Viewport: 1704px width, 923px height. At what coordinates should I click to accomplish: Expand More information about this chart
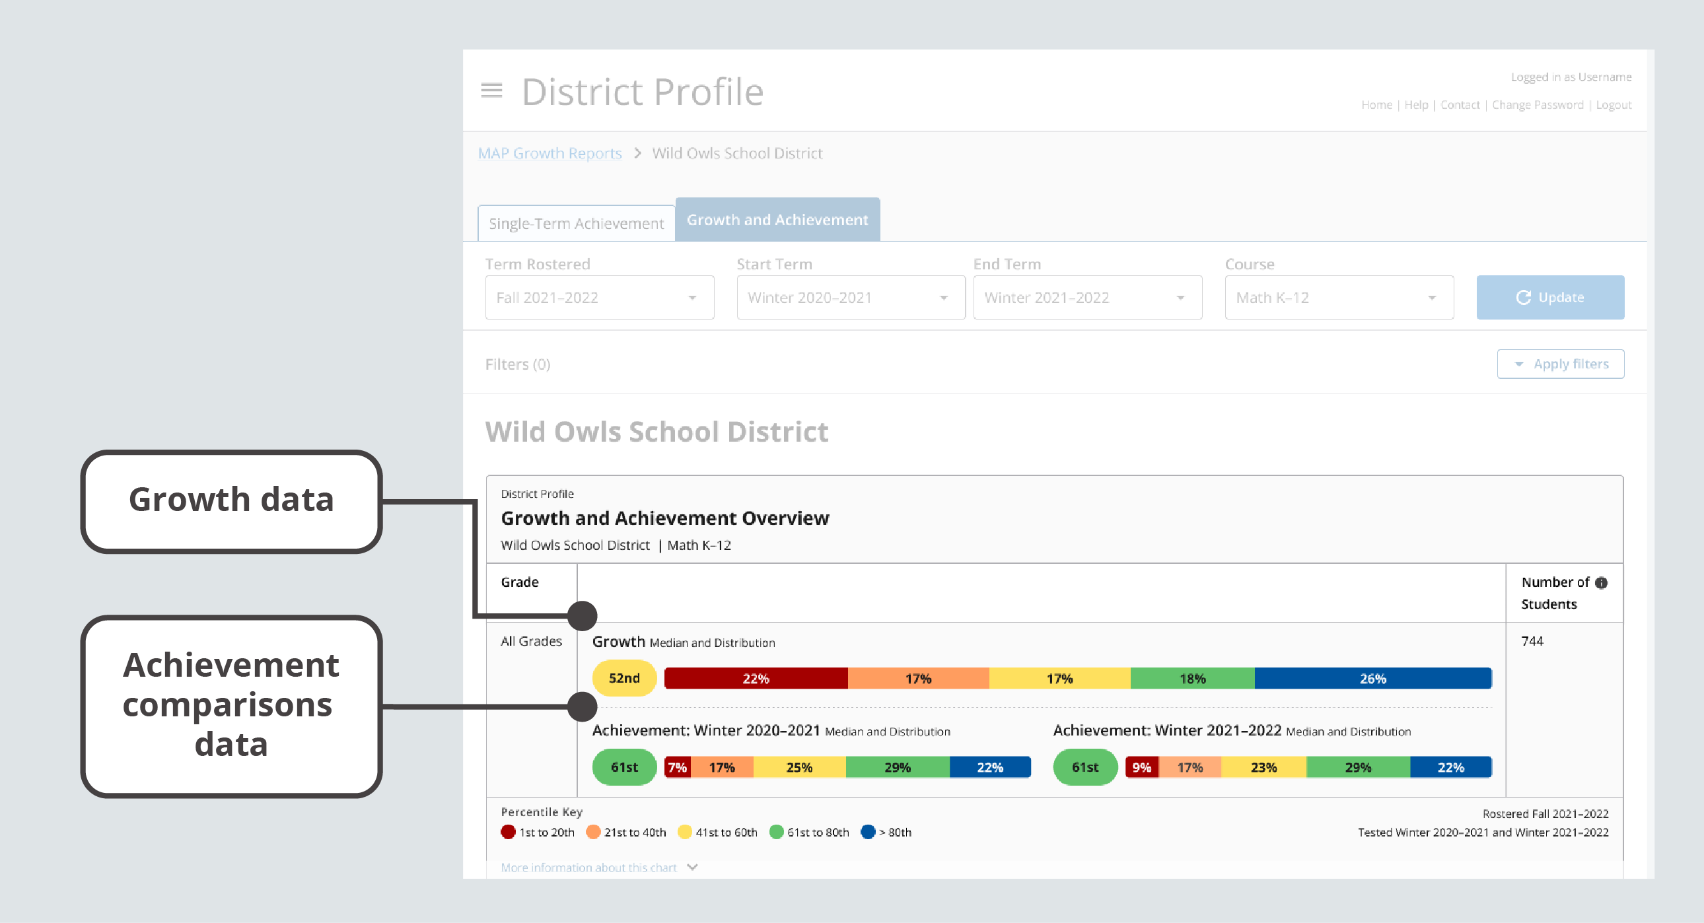598,867
